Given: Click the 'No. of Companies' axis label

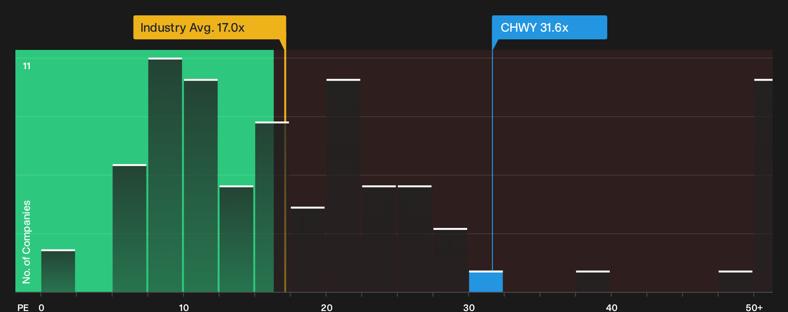Looking at the screenshot, I should click(26, 242).
